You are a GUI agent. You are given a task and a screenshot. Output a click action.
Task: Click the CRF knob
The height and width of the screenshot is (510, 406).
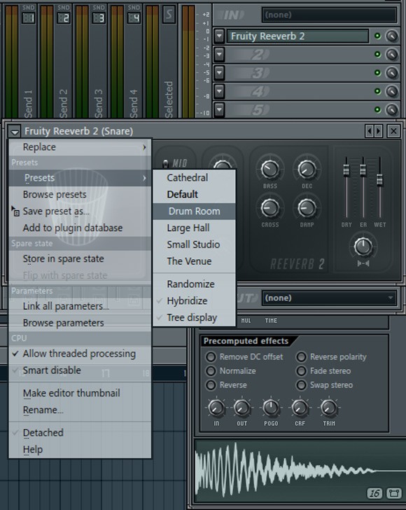click(300, 408)
